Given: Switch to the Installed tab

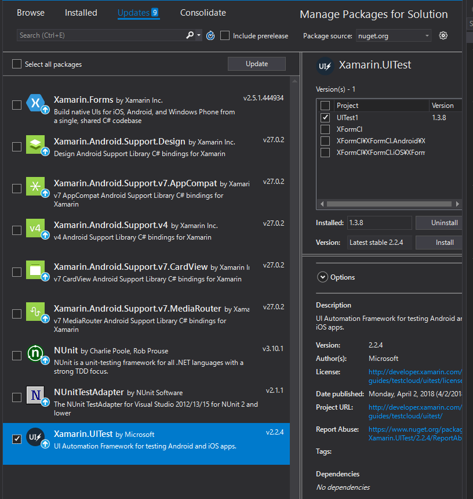Looking at the screenshot, I should [x=81, y=13].
